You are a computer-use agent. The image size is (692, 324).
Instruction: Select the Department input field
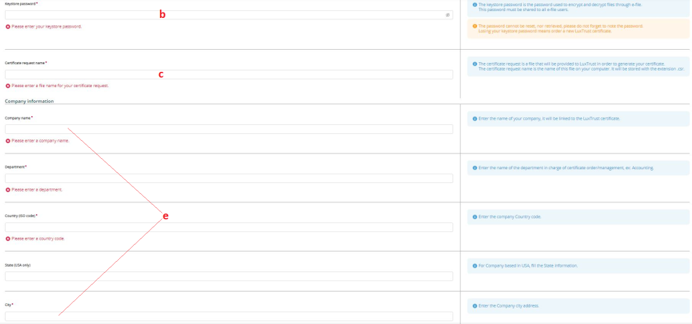[x=228, y=178]
